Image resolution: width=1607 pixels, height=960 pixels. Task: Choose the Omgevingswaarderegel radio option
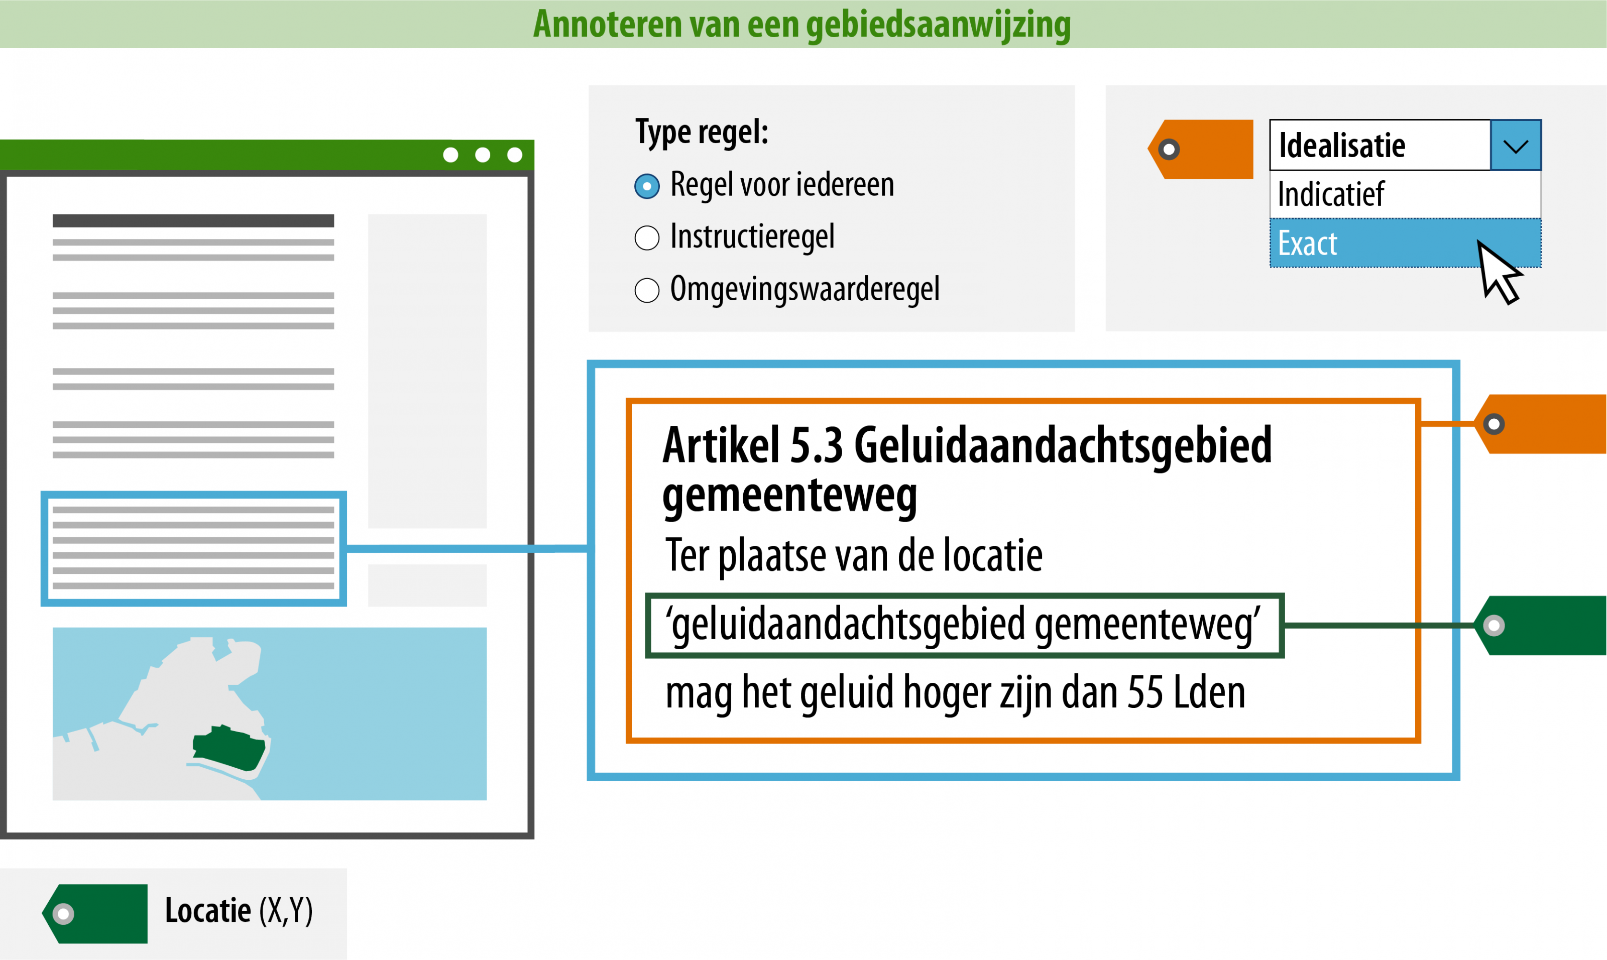(647, 290)
